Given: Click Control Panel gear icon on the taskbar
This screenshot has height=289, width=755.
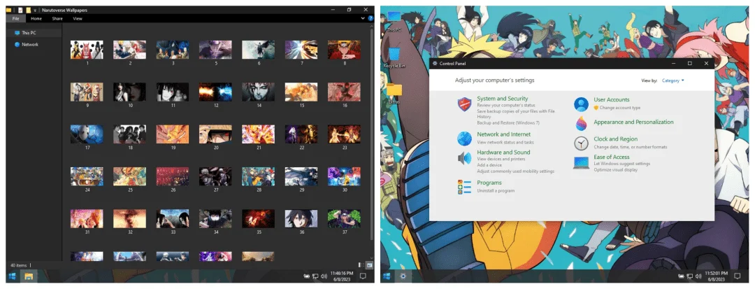Looking at the screenshot, I should [403, 276].
